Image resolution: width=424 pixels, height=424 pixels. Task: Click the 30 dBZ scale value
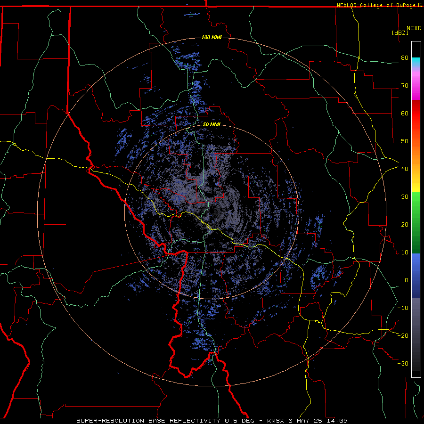click(x=405, y=197)
